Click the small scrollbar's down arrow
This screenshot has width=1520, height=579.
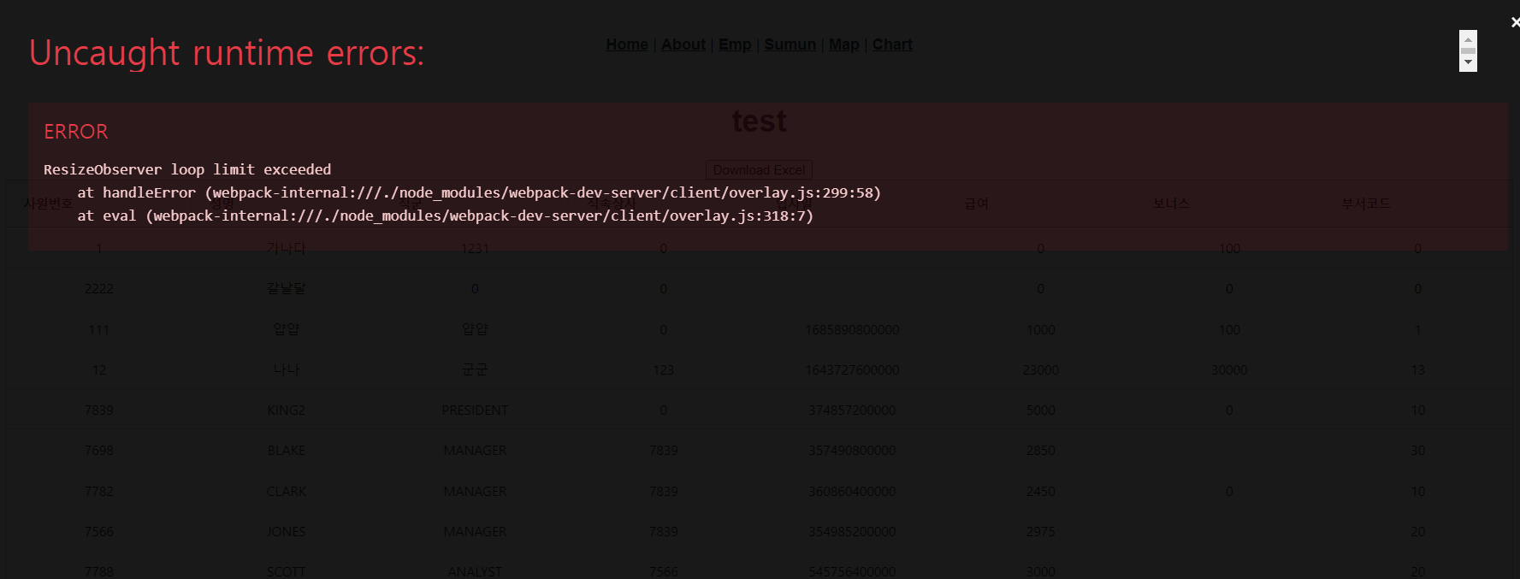[1468, 63]
